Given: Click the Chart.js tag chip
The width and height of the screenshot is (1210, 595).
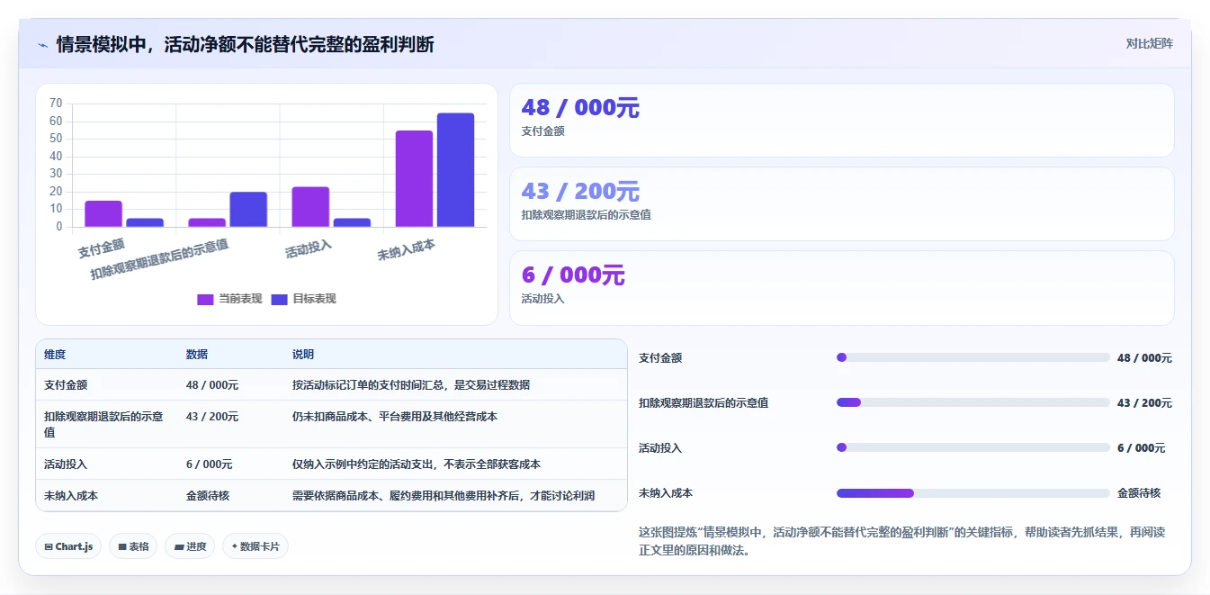Looking at the screenshot, I should pyautogui.click(x=68, y=546).
